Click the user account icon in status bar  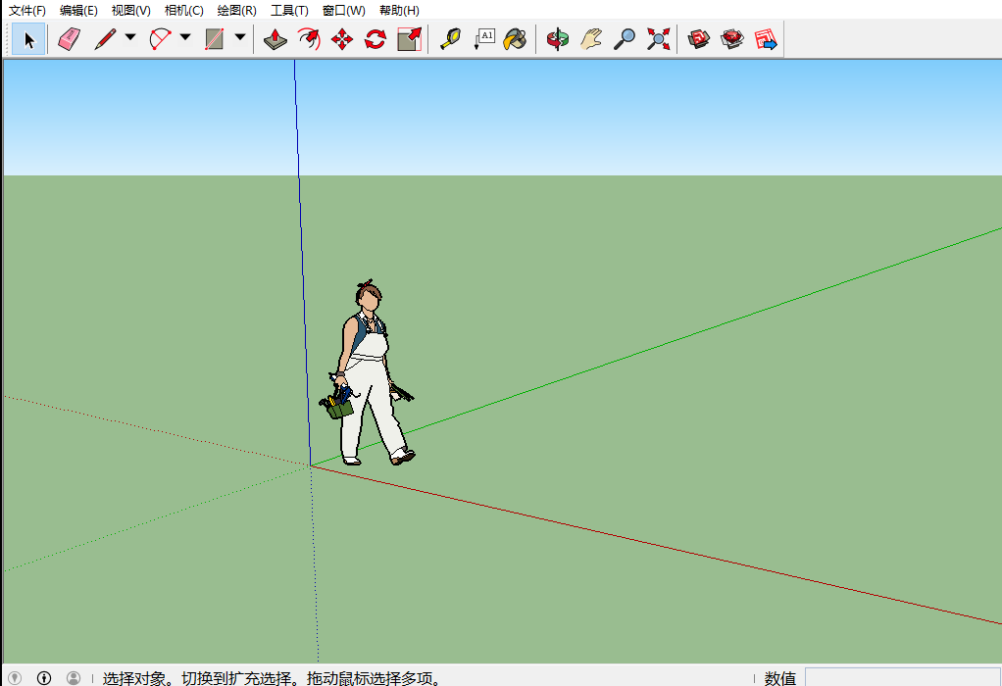click(74, 677)
